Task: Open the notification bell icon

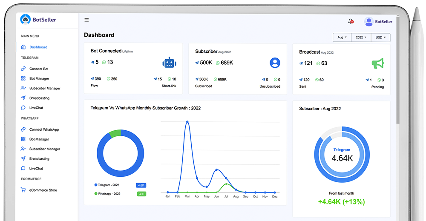Action: click(x=351, y=21)
